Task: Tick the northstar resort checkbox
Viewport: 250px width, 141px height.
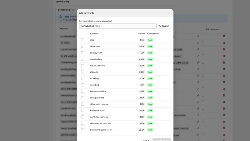Action: 82,111
